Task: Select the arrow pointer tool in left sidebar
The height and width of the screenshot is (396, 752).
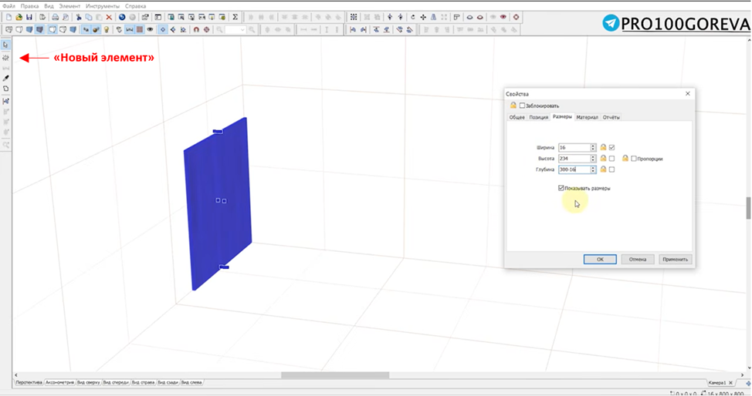Action: [5, 45]
